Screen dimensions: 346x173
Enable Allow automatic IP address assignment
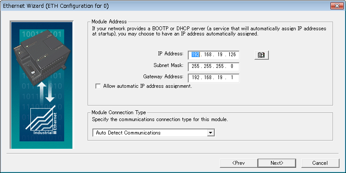click(98, 86)
